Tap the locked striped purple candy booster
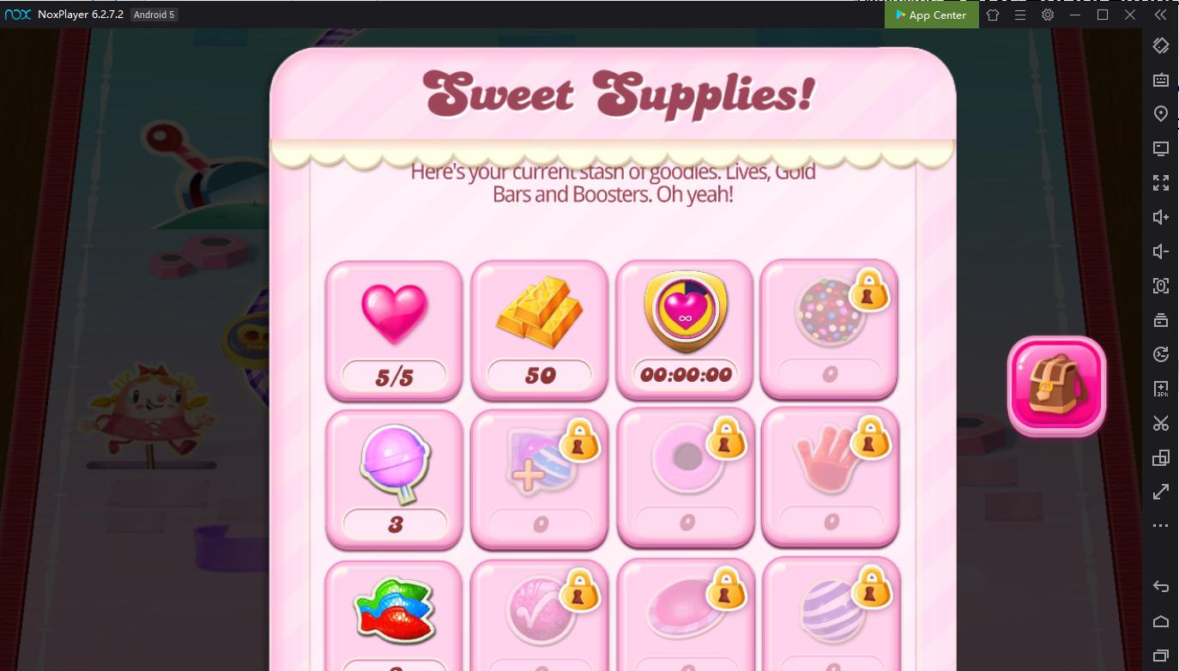The height and width of the screenshot is (671, 1179). [x=830, y=614]
